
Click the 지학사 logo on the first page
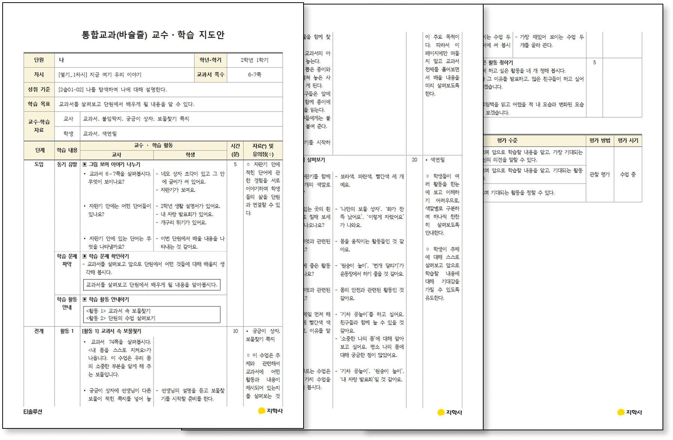(x=270, y=411)
